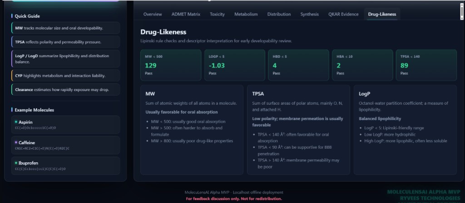Open the QKAR Evidence tab
Viewport: 465px width, 203px height.
point(343,14)
